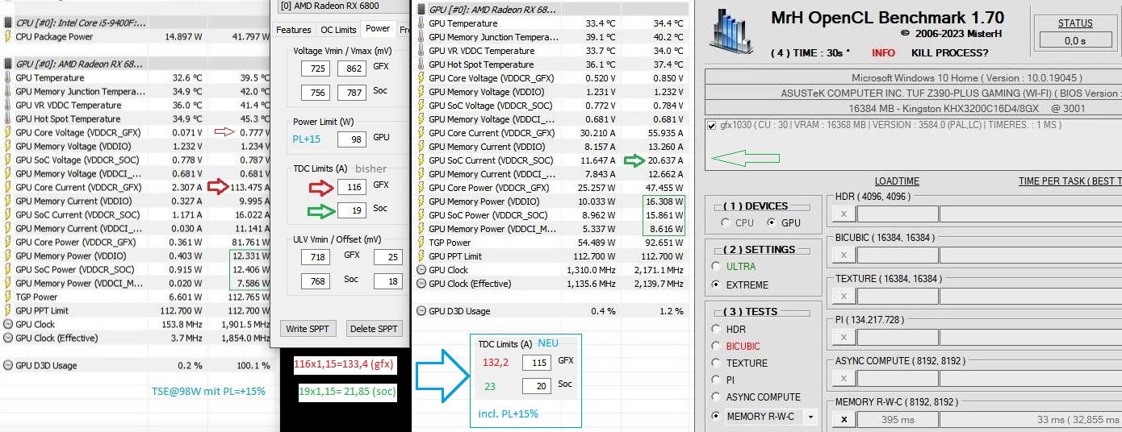Click thermometer icon of Hot Spot Temperature 34.9 °C row
This screenshot has height=432, width=1122.
8,119
